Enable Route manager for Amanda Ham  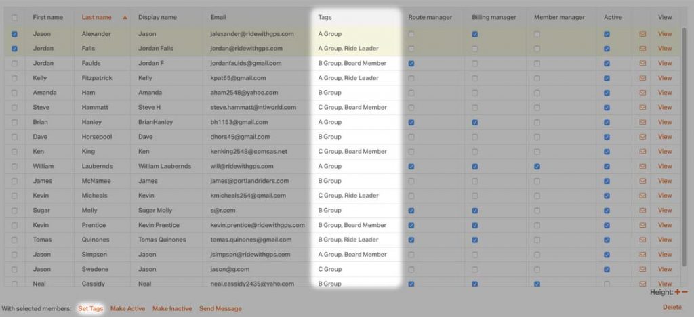(x=411, y=93)
